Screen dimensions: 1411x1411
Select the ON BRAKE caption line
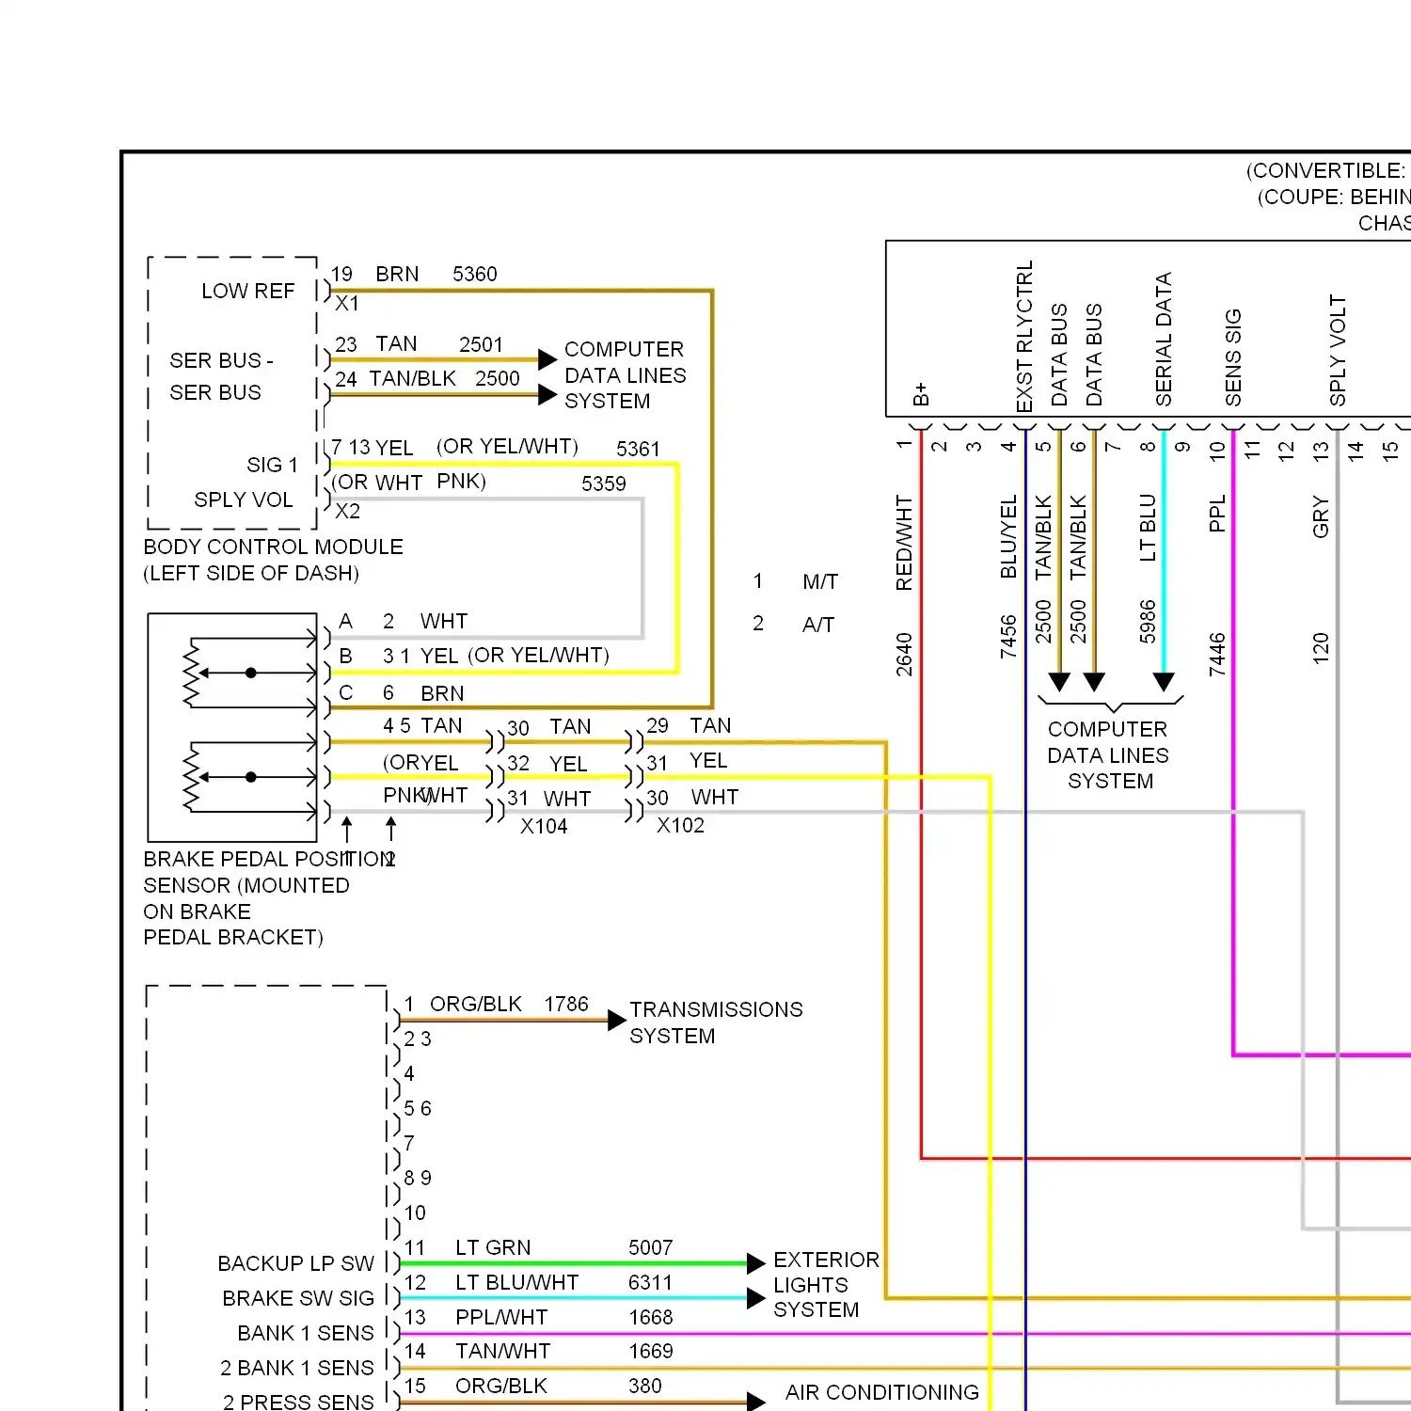(198, 912)
